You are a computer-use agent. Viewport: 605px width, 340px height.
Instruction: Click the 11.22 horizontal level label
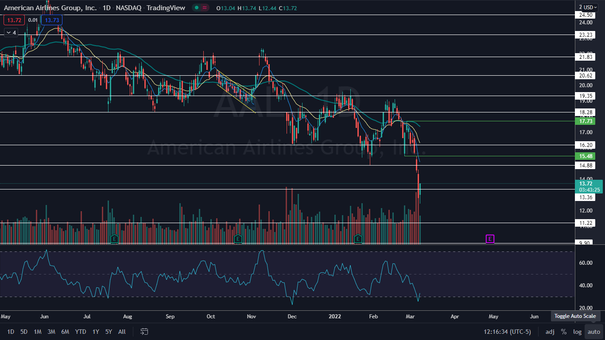coord(586,223)
